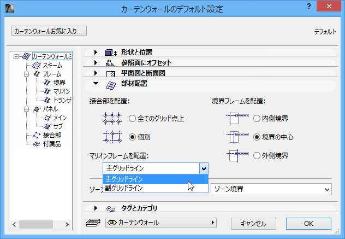Collapse the root curtain wall tree node

tap(16, 56)
